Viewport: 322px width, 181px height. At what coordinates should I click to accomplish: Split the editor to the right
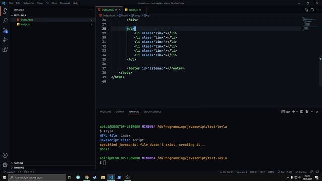click(312, 10)
